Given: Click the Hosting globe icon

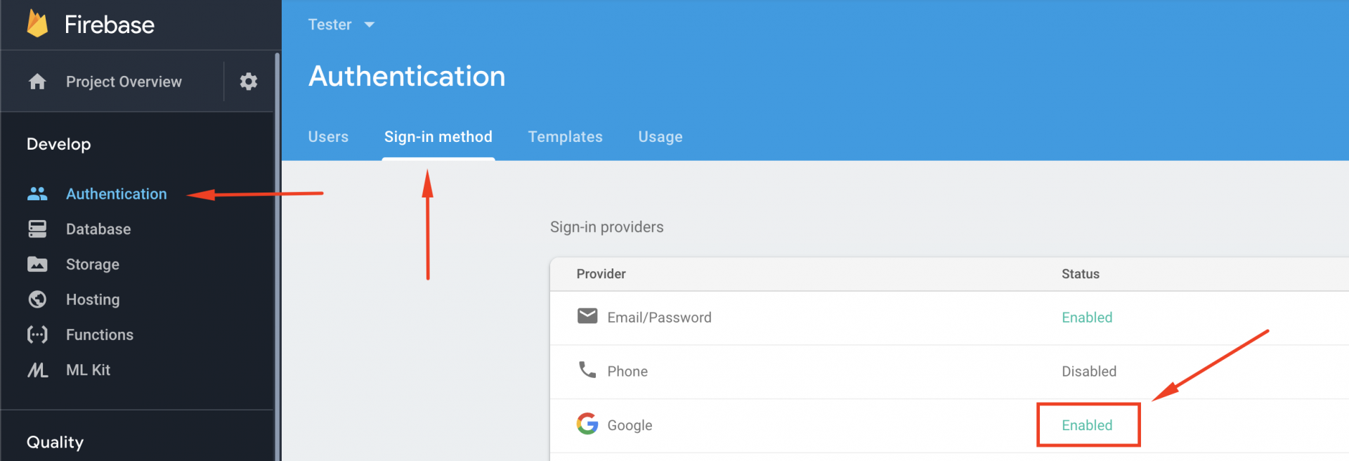Looking at the screenshot, I should 37,299.
